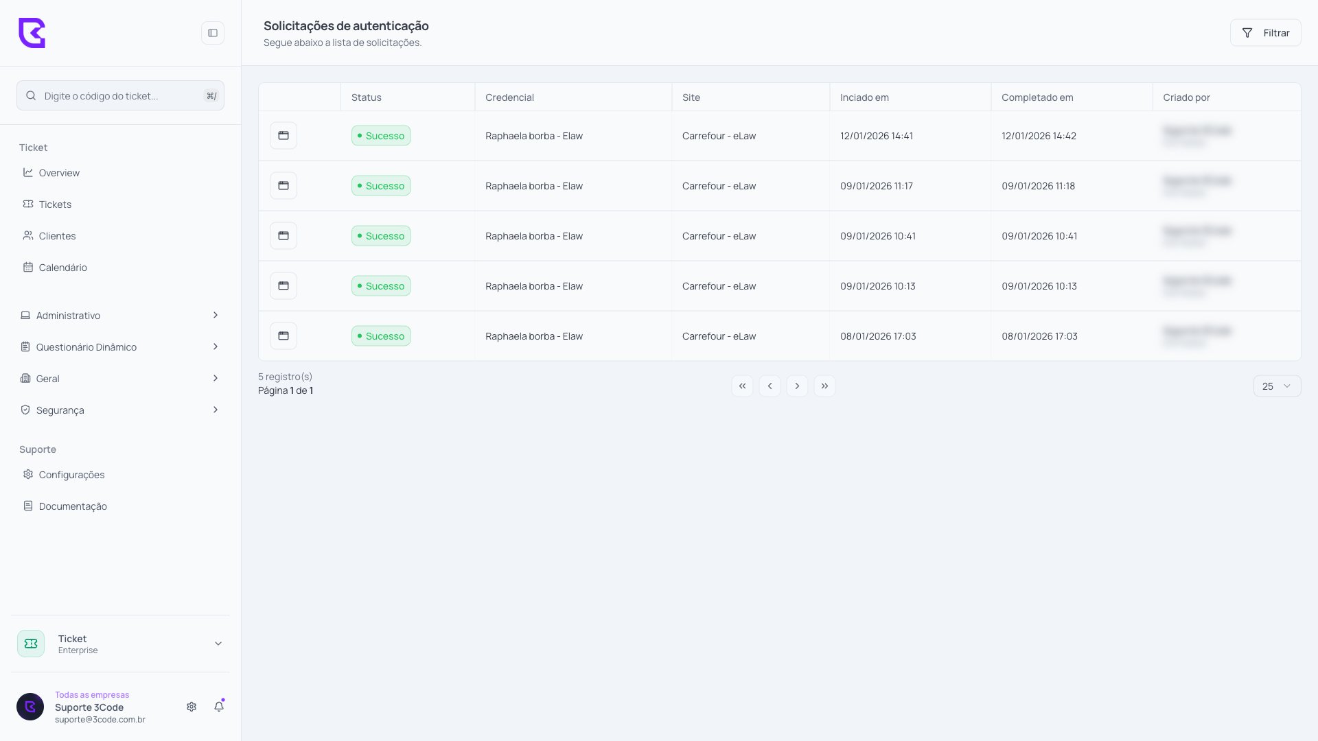
Task: Click the Segurança shield icon
Action: (x=25, y=410)
